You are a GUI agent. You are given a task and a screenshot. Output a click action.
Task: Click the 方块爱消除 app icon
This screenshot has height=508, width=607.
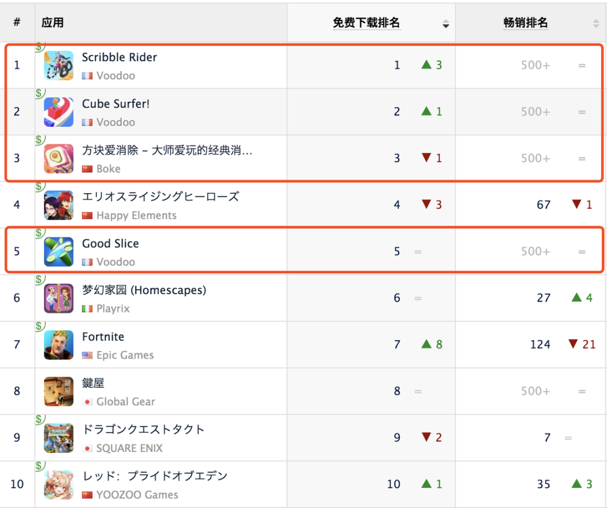coord(58,158)
